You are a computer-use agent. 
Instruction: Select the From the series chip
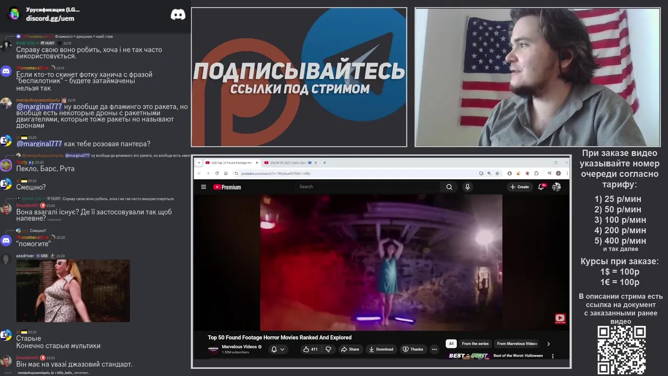475,344
